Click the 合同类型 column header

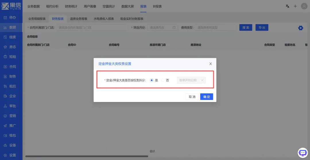tap(270, 45)
